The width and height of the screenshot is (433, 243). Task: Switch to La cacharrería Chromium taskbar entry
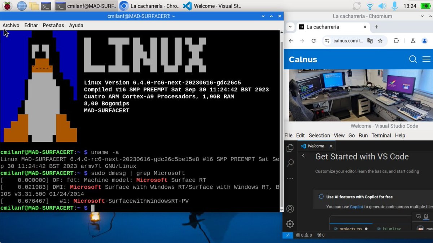point(150,6)
